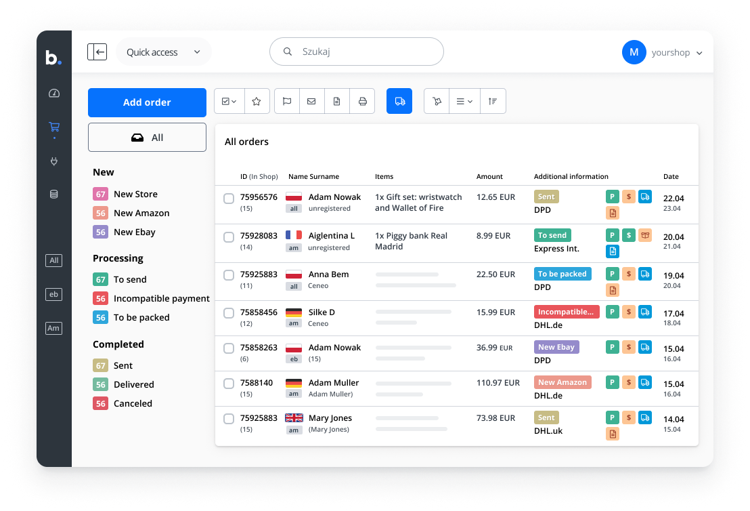The image size is (750, 511).
Task: Select the plug integrations icon in the sidebar
Action: click(x=53, y=161)
